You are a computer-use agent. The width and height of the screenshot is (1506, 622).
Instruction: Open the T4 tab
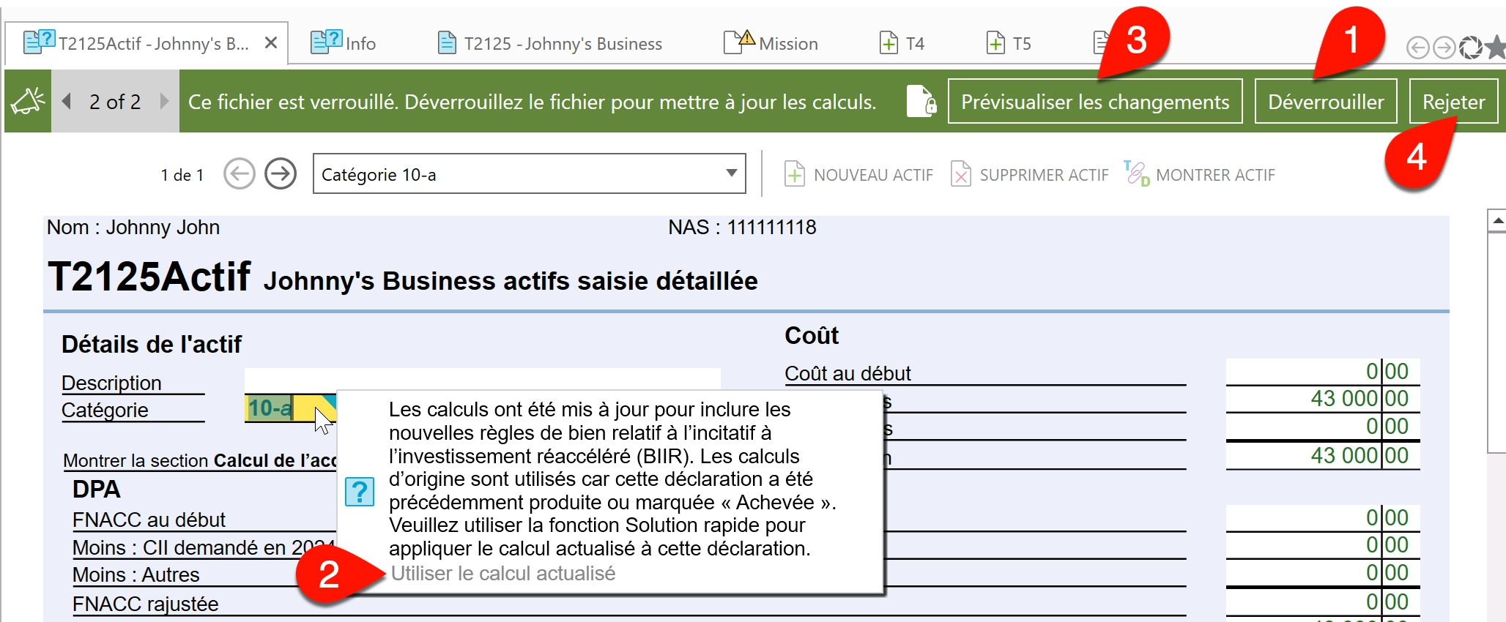[x=902, y=43]
